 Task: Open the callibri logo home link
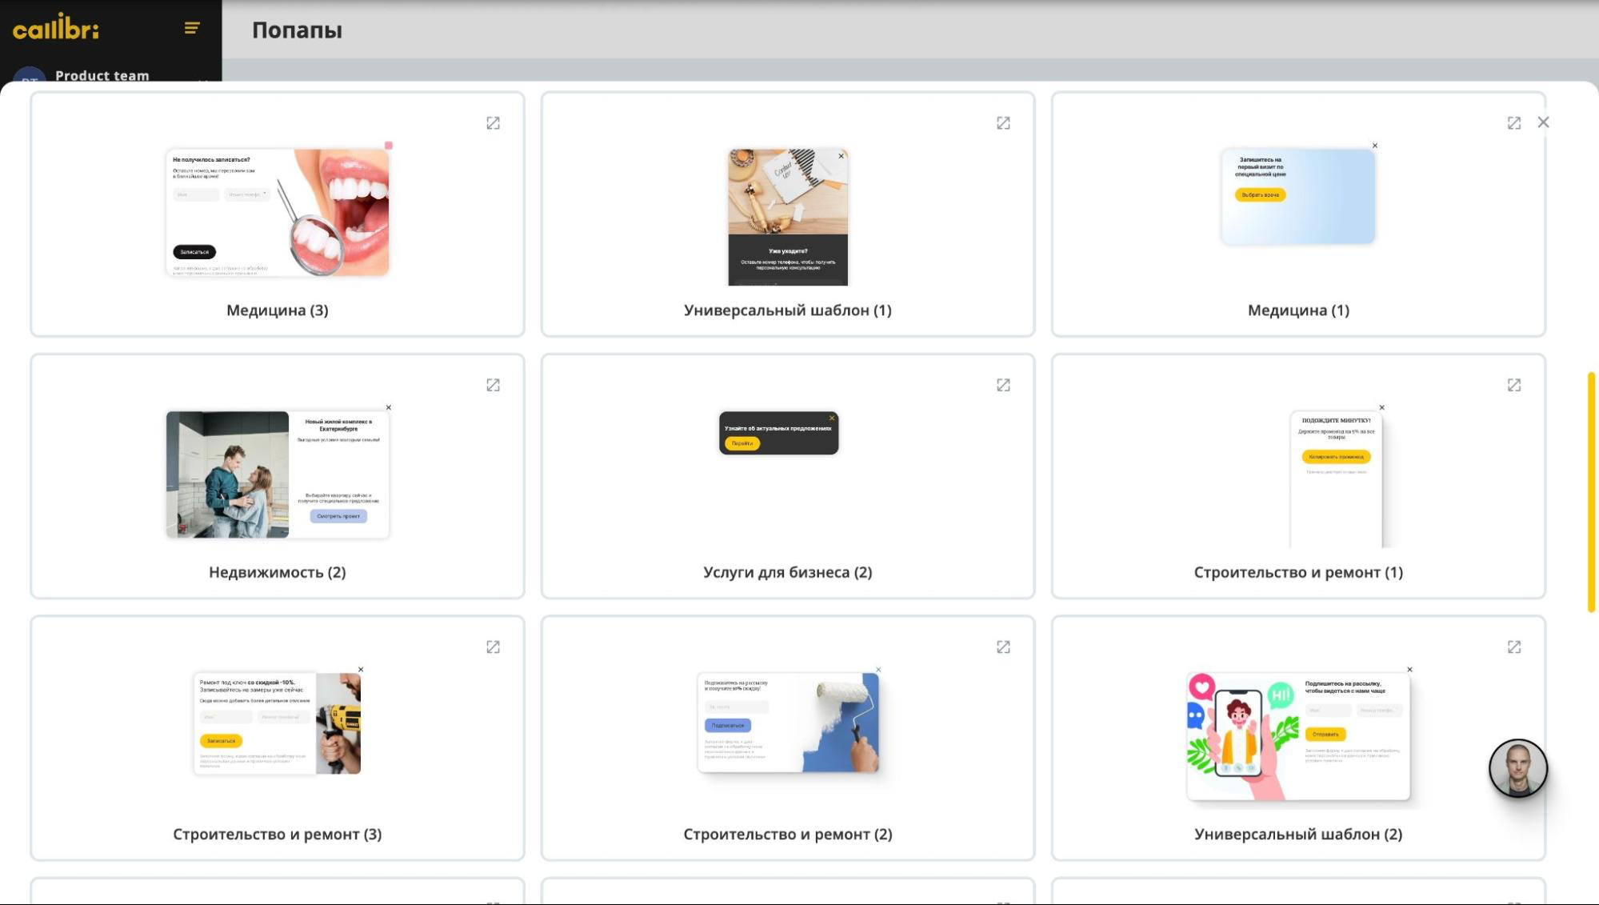tap(56, 30)
